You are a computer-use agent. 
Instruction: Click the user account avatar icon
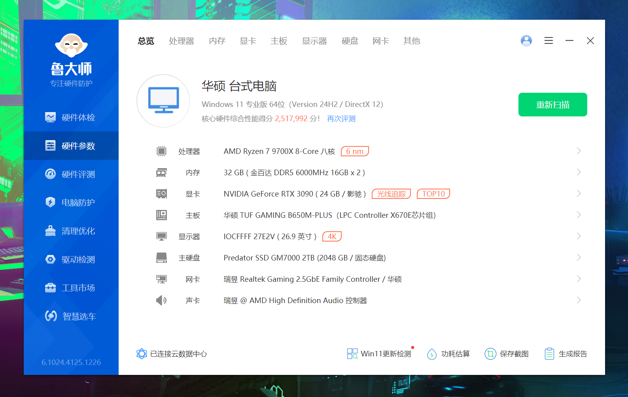click(x=526, y=41)
